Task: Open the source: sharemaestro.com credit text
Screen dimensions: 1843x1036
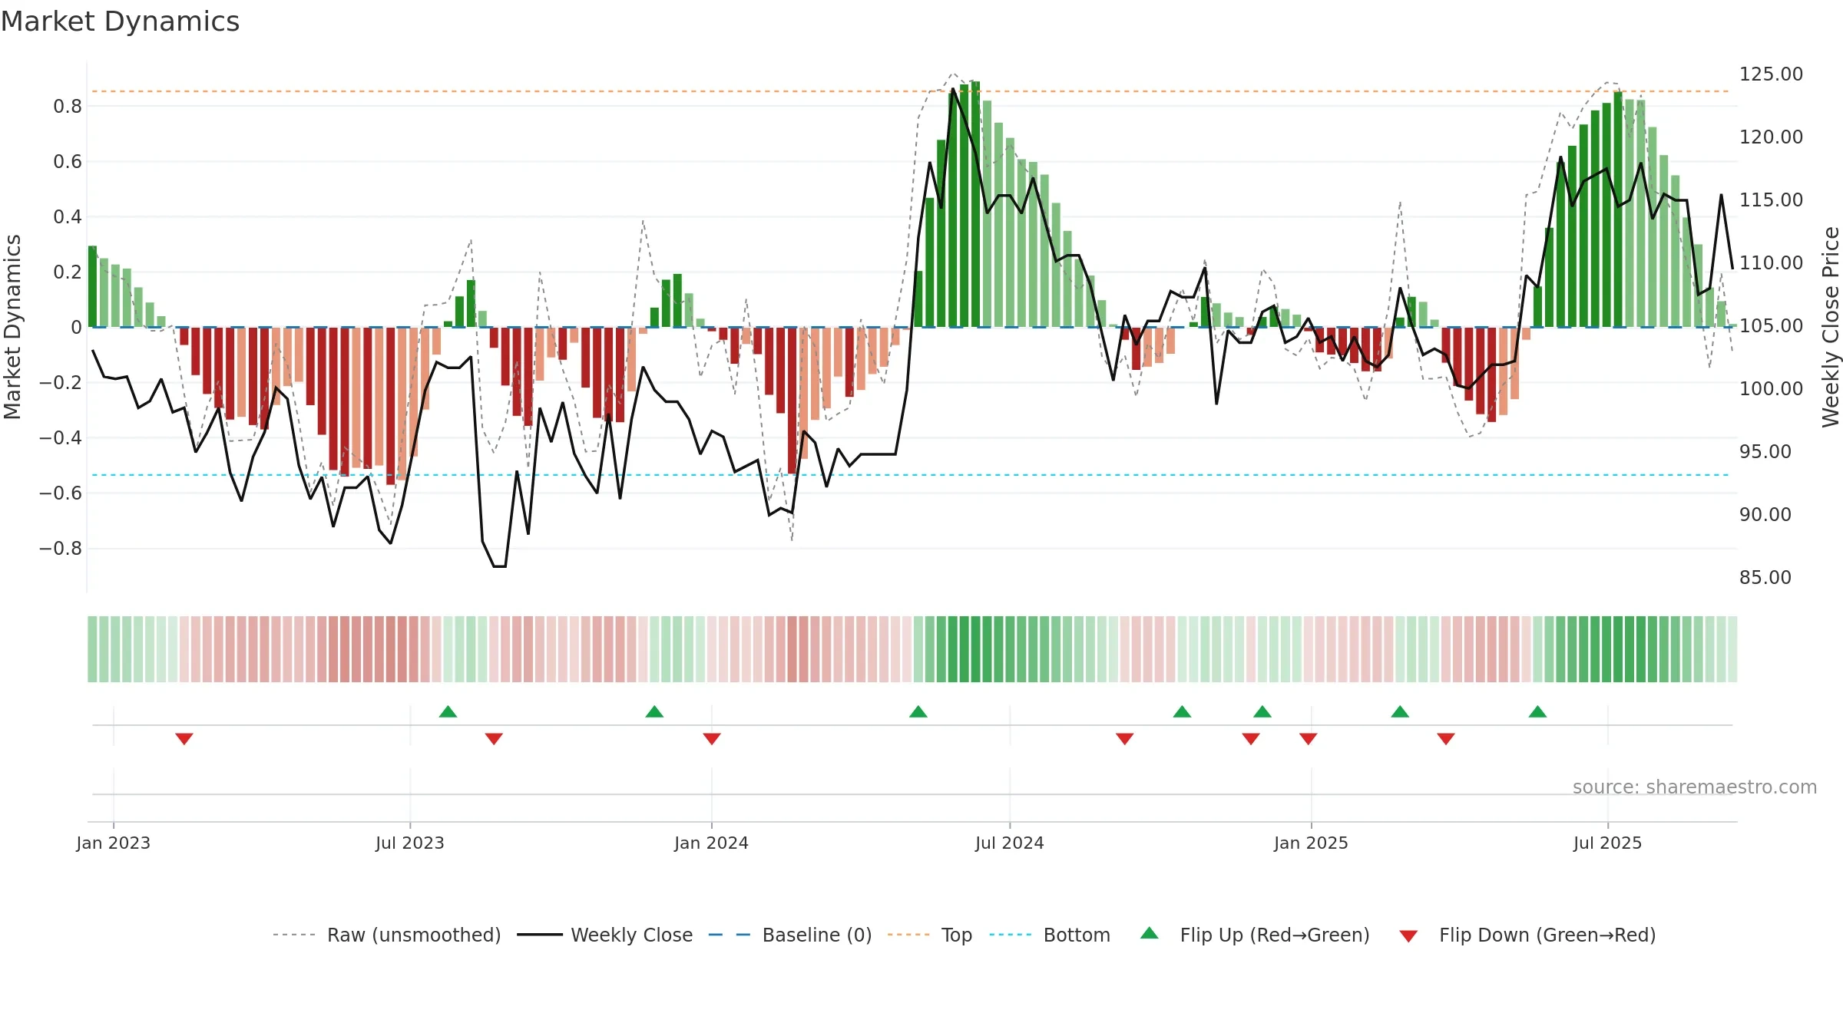Action: 1695,787
